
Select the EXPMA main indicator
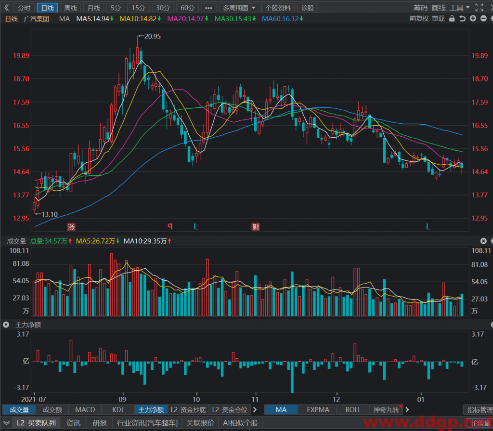coord(318,410)
